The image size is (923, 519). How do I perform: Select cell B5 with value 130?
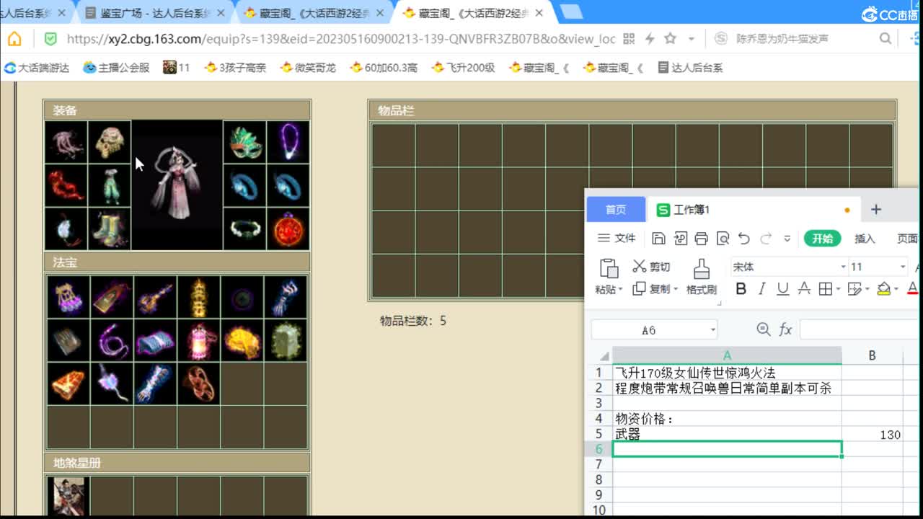point(873,434)
